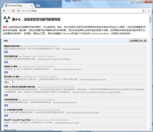Click 停用 under 加速的 2D 画布
The width and height of the screenshot is (153, 132).
pos(6,72)
